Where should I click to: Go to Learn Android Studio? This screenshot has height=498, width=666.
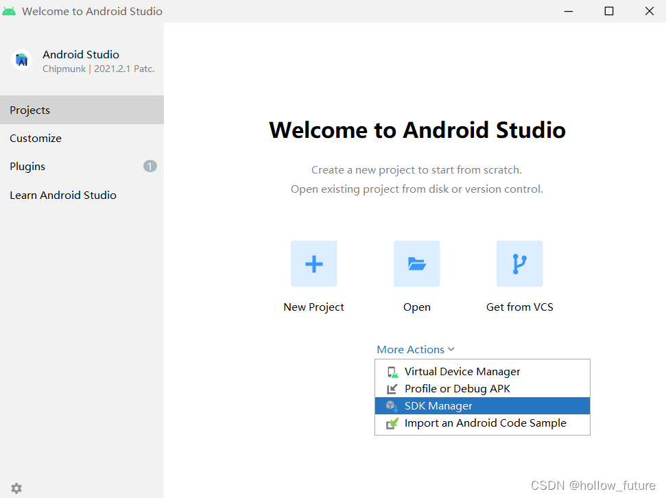82,195
